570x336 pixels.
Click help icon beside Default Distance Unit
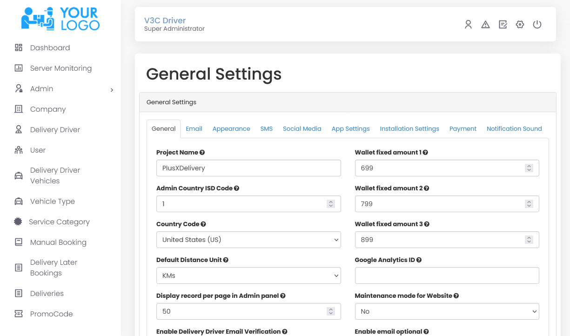coord(226,260)
